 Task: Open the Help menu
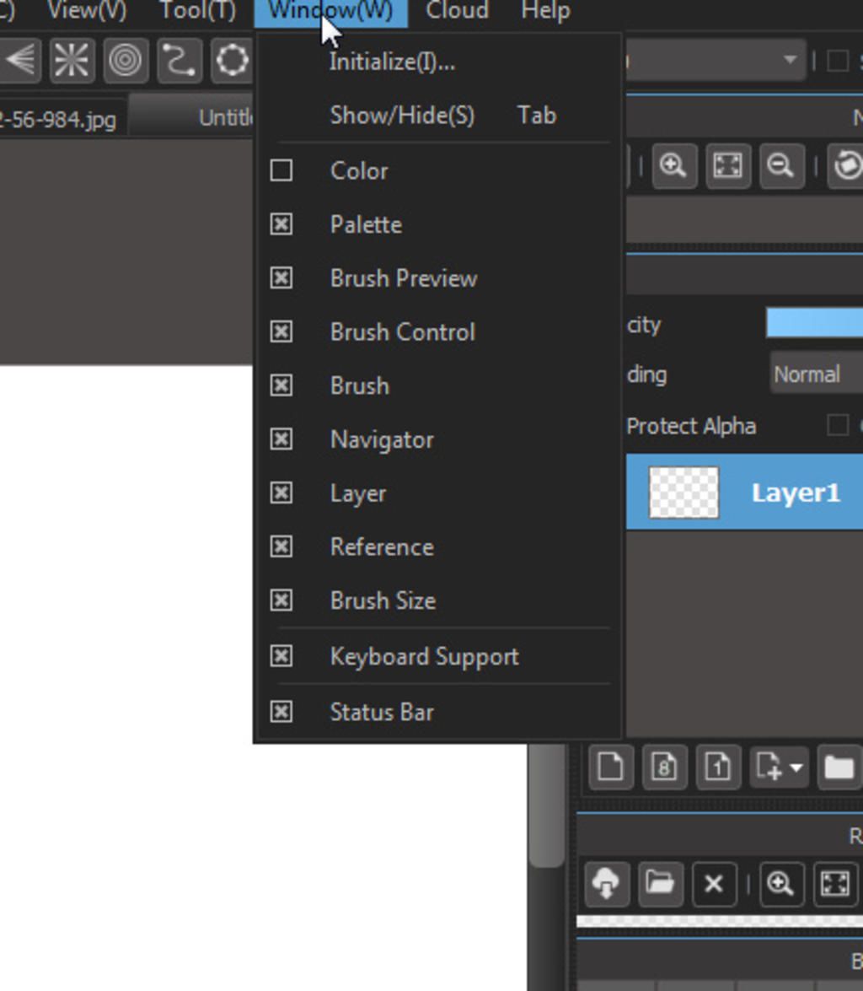coord(546,11)
